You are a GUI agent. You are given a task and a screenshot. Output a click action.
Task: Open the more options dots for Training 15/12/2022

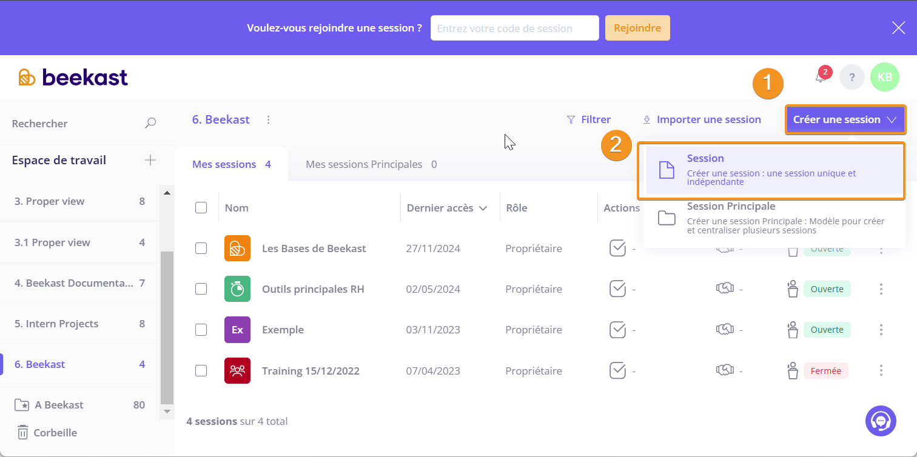(x=881, y=370)
